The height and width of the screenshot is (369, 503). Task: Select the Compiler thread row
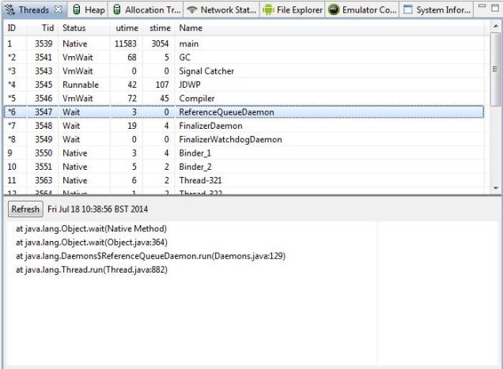pyautogui.click(x=244, y=99)
